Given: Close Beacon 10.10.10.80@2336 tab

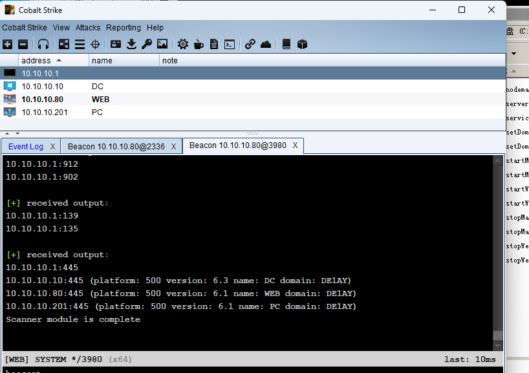Looking at the screenshot, I should pyautogui.click(x=173, y=146).
